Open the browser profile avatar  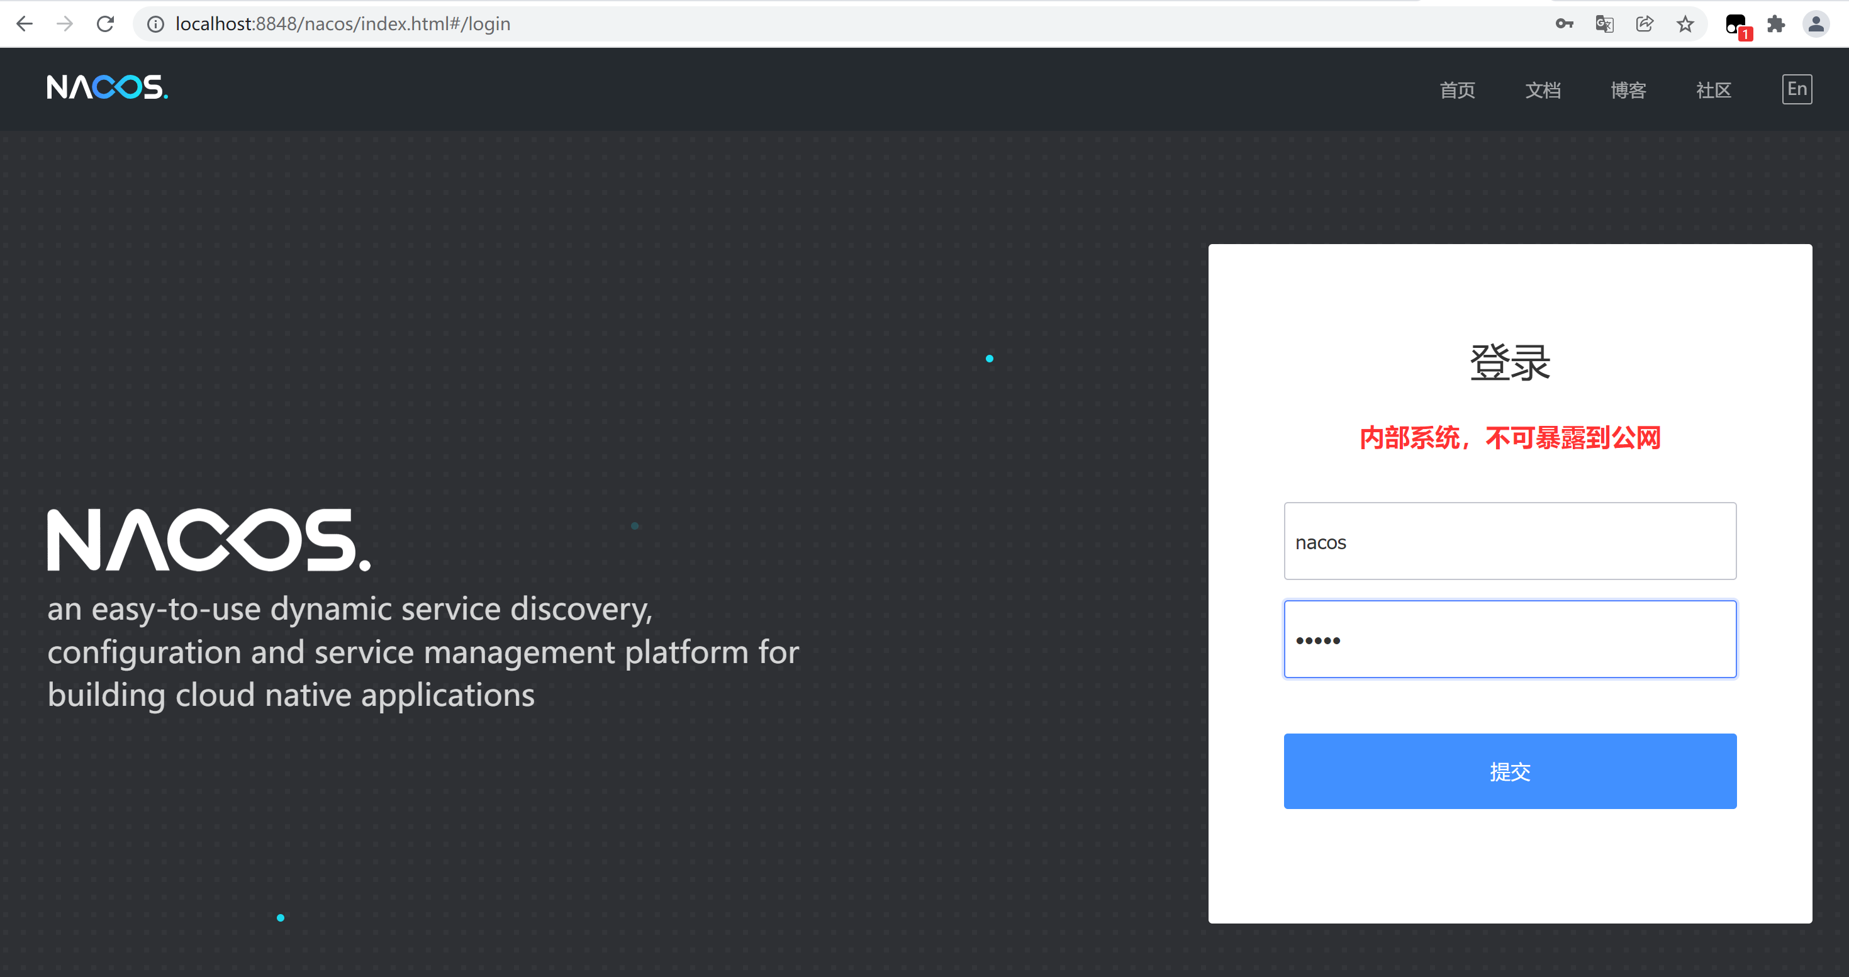pyautogui.click(x=1815, y=24)
